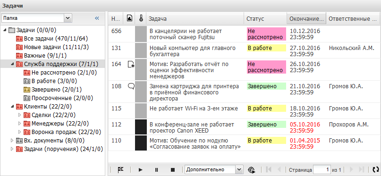Sort by the document icon column header
Image resolution: width=381 pixels, height=176 pixels.
[x=129, y=18]
